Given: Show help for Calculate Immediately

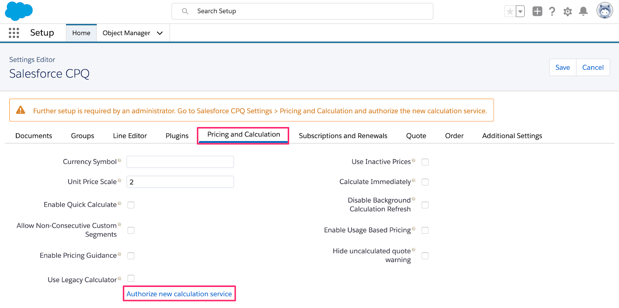Looking at the screenshot, I should pos(414,180).
